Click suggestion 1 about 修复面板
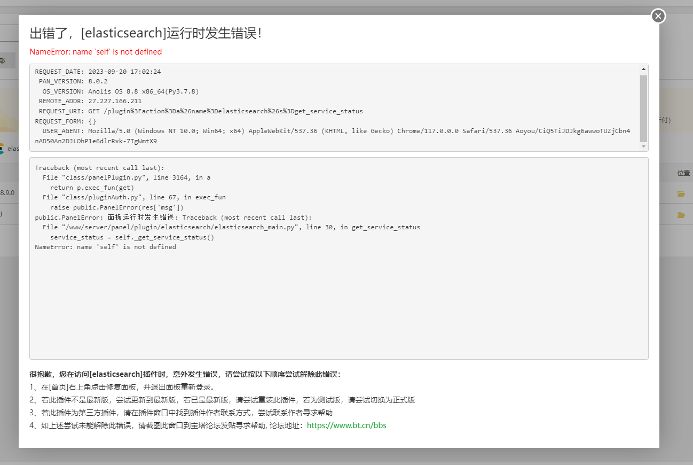 (x=123, y=387)
